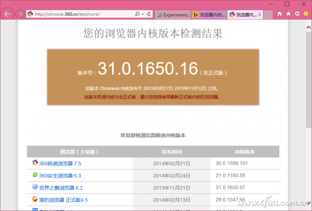The image size is (312, 211).
Task: Click the 360极速浏览器 logo icon in table
Action: pos(35,163)
